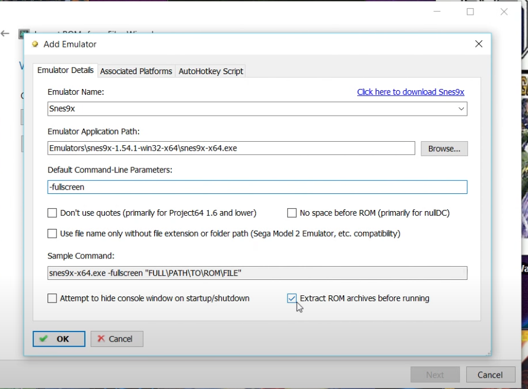The height and width of the screenshot is (389, 528).
Task: Close the background wizard window
Action: tap(504, 12)
